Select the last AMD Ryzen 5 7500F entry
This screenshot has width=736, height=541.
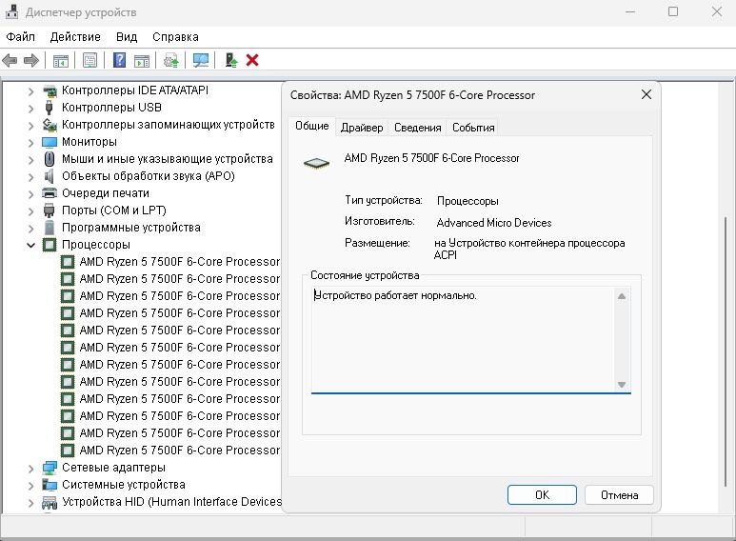click(x=179, y=451)
